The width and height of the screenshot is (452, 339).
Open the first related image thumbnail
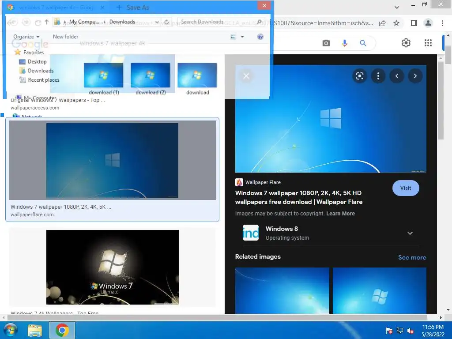coord(282,290)
